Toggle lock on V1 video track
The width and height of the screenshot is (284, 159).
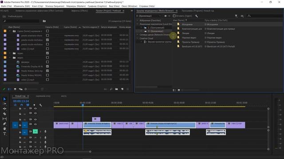[20, 125]
